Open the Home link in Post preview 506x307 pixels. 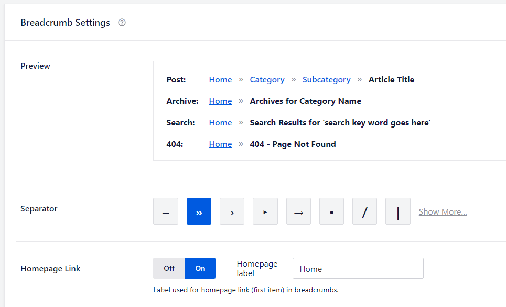(220, 80)
